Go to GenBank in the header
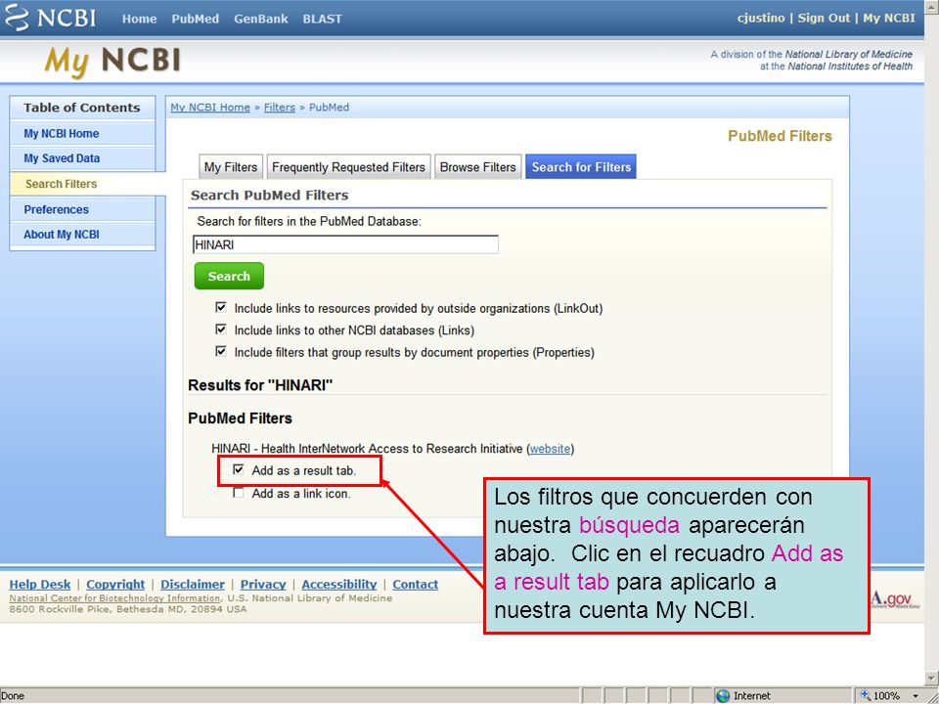 [260, 19]
